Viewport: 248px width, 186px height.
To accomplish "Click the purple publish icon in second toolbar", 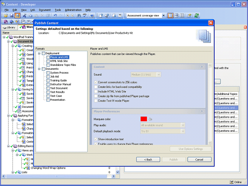I will click(x=6, y=22).
